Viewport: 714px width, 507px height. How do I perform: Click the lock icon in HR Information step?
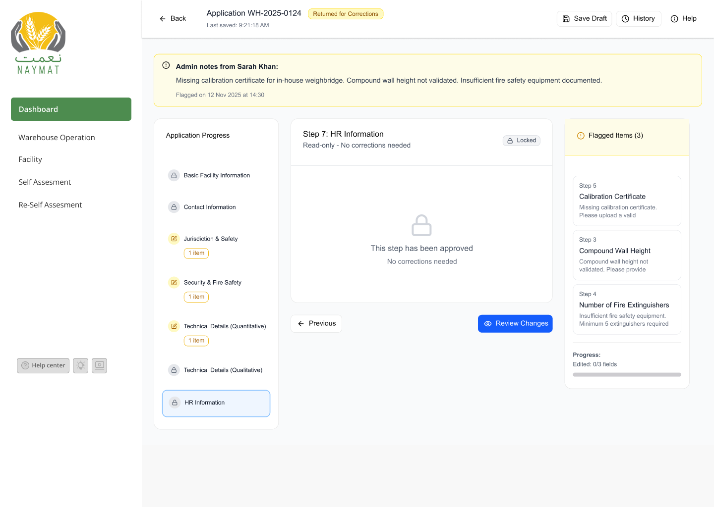coord(175,403)
